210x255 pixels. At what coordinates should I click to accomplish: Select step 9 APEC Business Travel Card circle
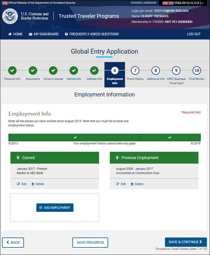[176, 71]
